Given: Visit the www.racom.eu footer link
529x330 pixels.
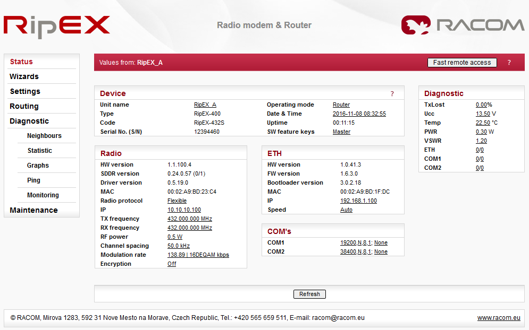Looking at the screenshot, I should point(499,318).
